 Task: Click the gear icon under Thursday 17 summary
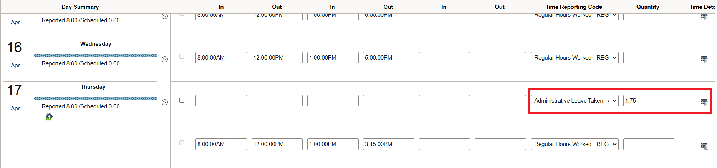tap(49, 117)
